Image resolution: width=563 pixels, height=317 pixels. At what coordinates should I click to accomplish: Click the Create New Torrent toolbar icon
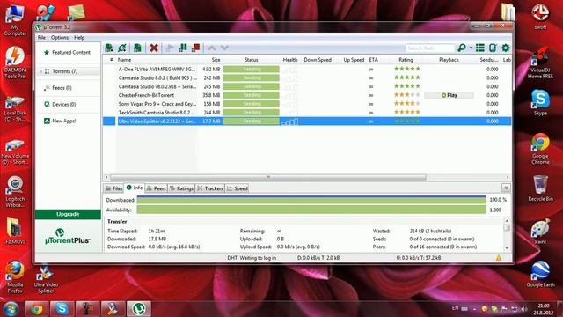coord(137,48)
